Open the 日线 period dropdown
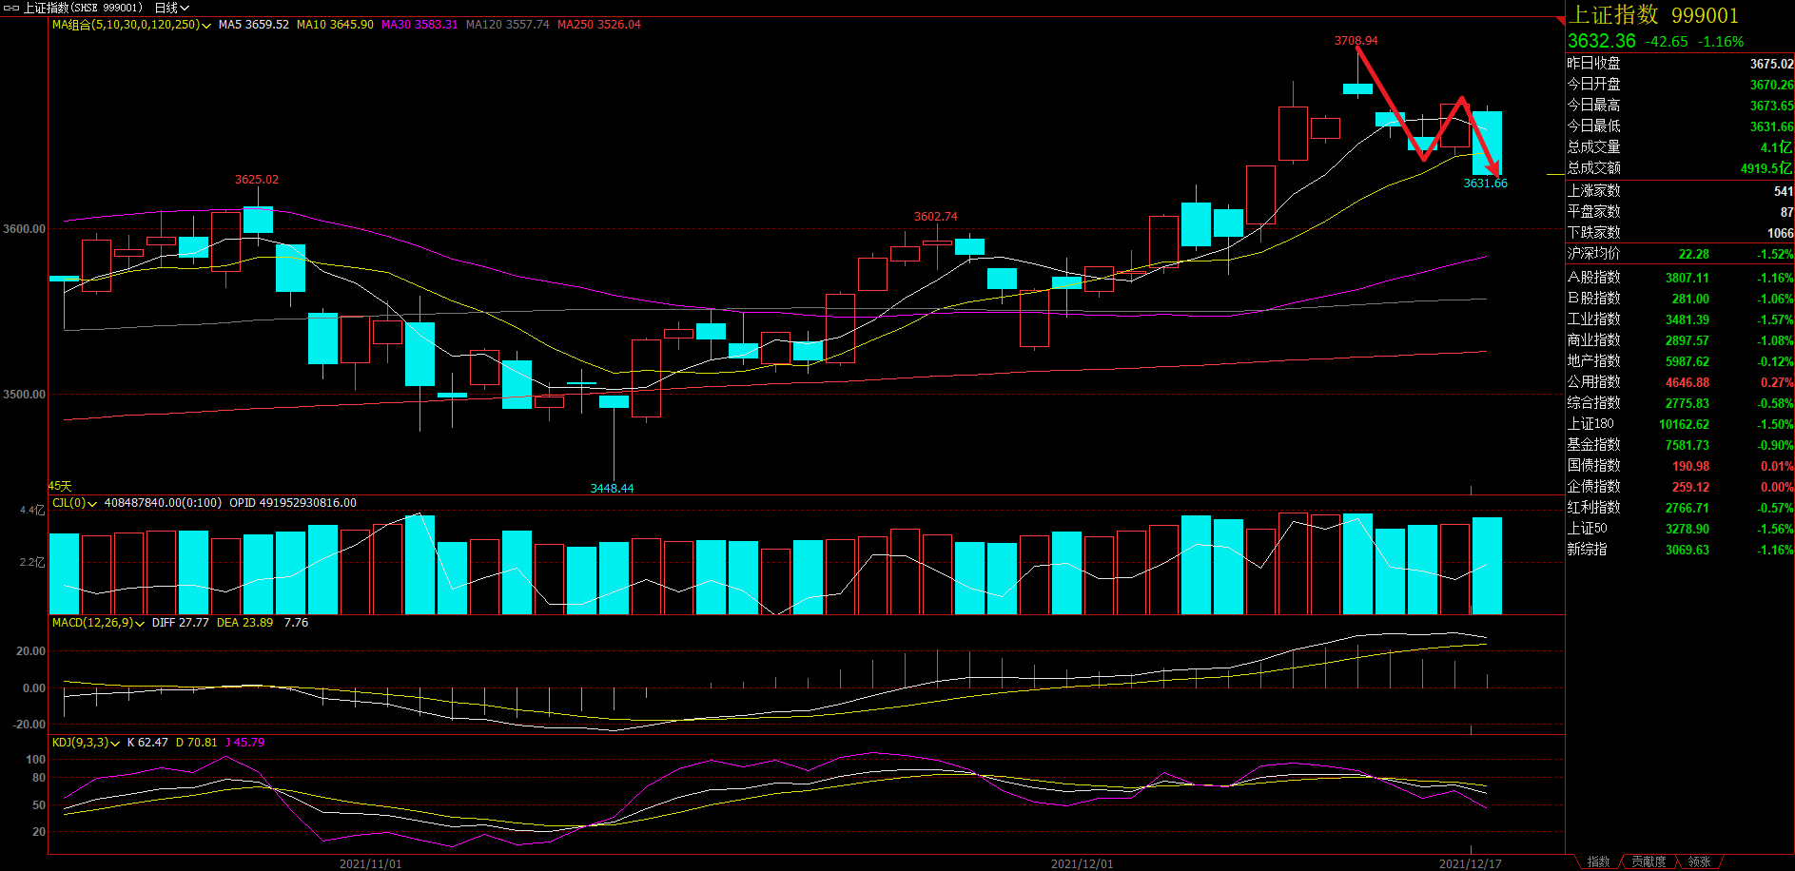The height and width of the screenshot is (871, 1795). (x=171, y=8)
